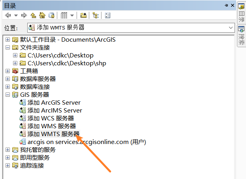This screenshot has height=179, width=246.
Task: Click the 即用型服务 cloud folder icon
Action: (15, 158)
